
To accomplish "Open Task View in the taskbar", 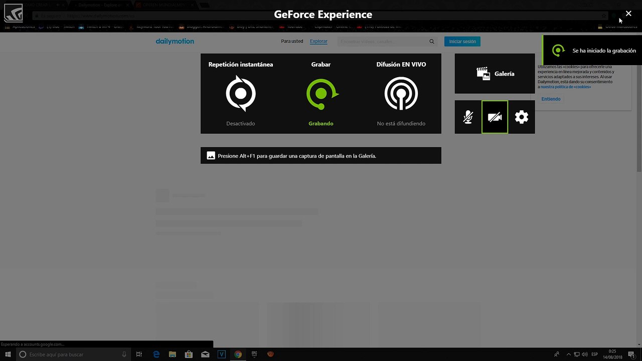I will (139, 354).
